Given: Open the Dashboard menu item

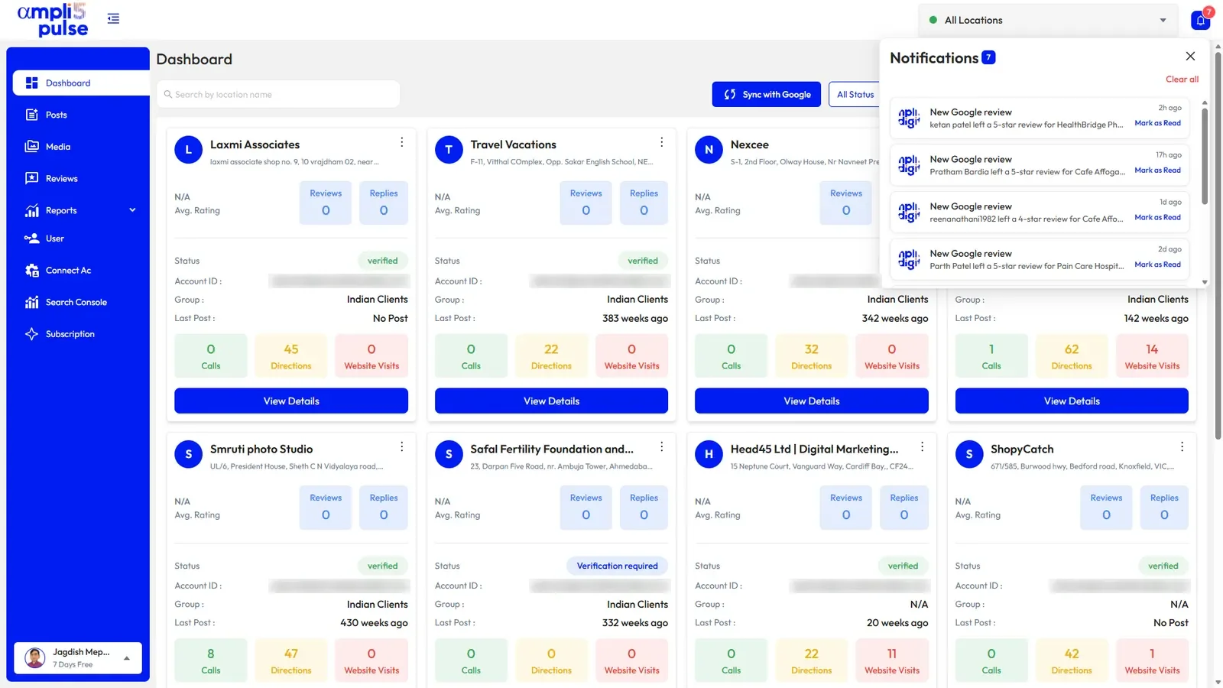Looking at the screenshot, I should click(x=81, y=83).
